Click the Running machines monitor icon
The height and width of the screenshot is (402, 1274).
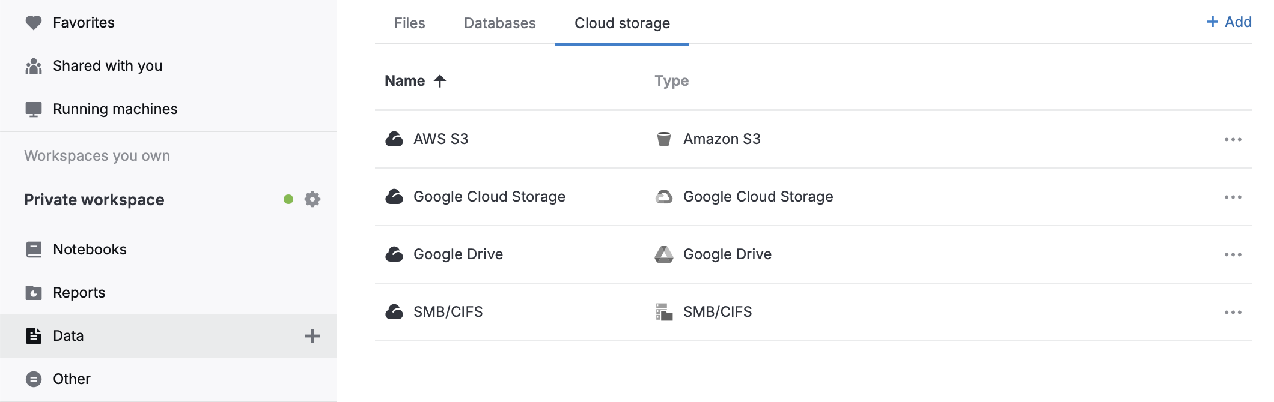tap(34, 109)
